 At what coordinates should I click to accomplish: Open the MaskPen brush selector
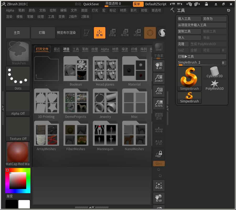tap(18, 53)
